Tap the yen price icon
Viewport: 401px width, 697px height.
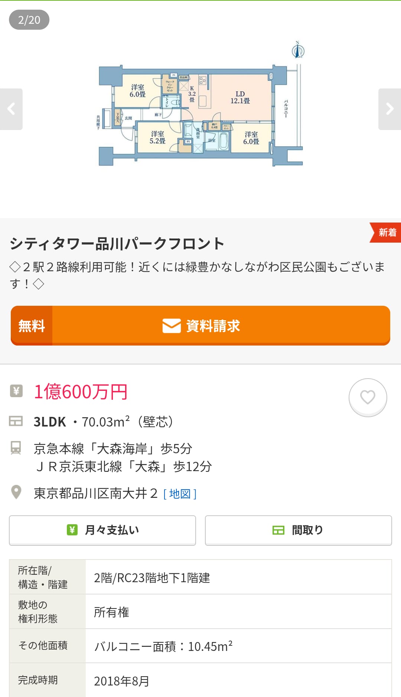(x=16, y=391)
